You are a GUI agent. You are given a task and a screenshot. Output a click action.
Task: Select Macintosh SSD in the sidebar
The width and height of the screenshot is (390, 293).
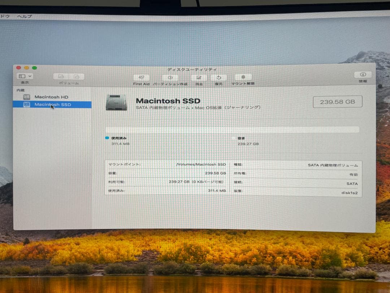tap(52, 105)
